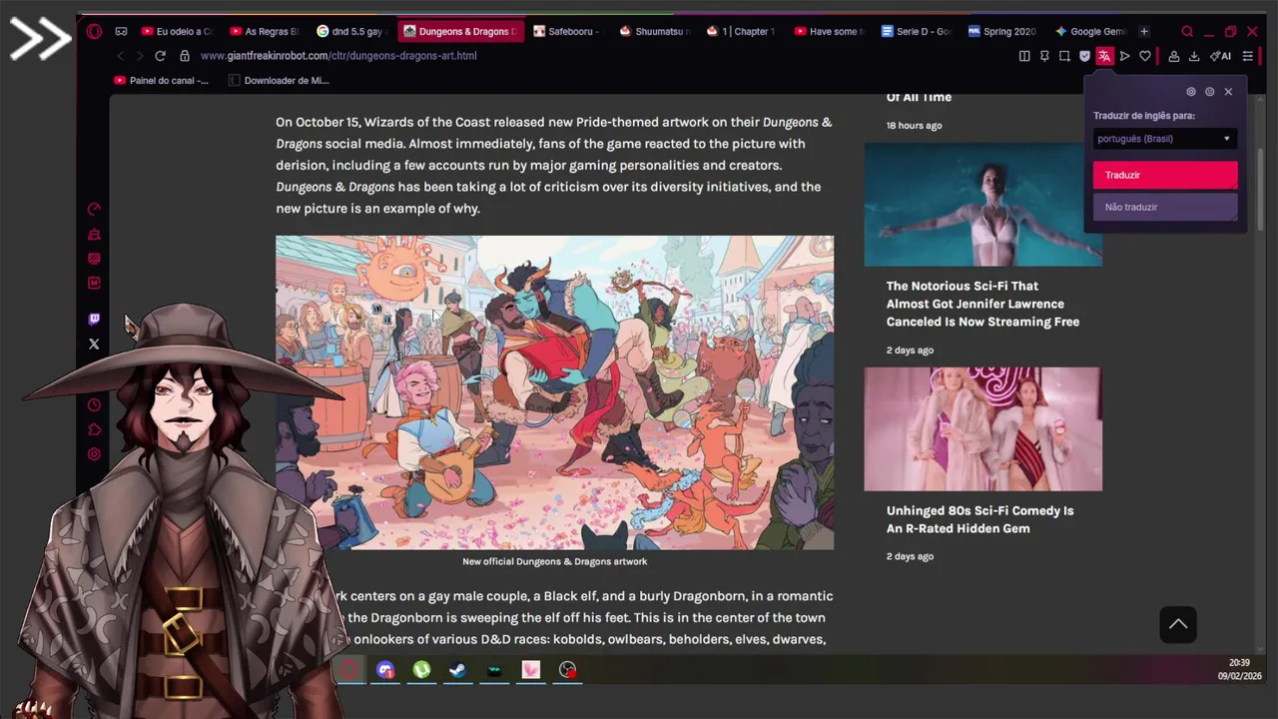
Task: Open 'Unhinged 80s Sci-Fi Comedy' article link
Action: tap(979, 519)
